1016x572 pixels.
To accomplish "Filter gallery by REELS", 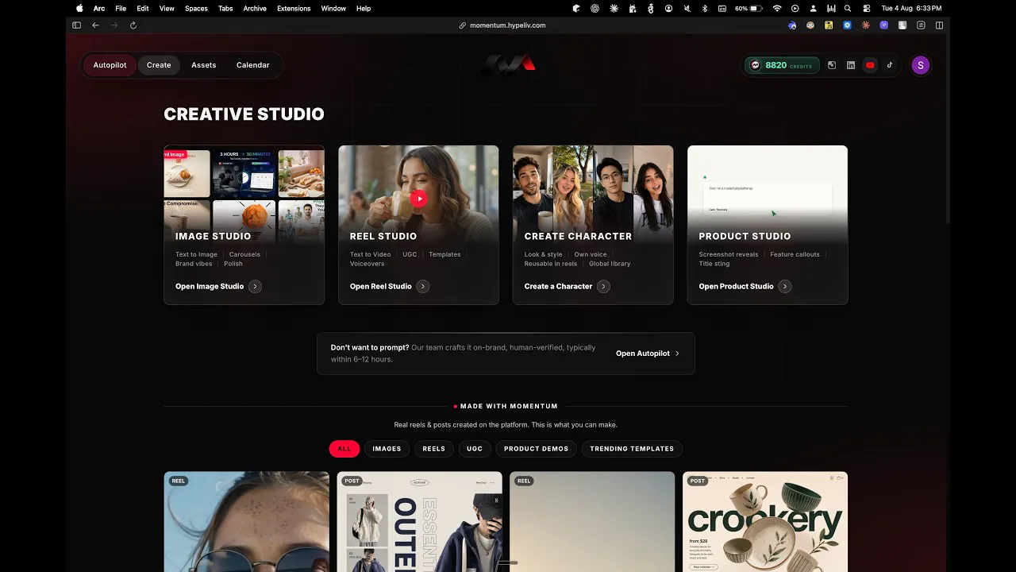I will (433, 449).
